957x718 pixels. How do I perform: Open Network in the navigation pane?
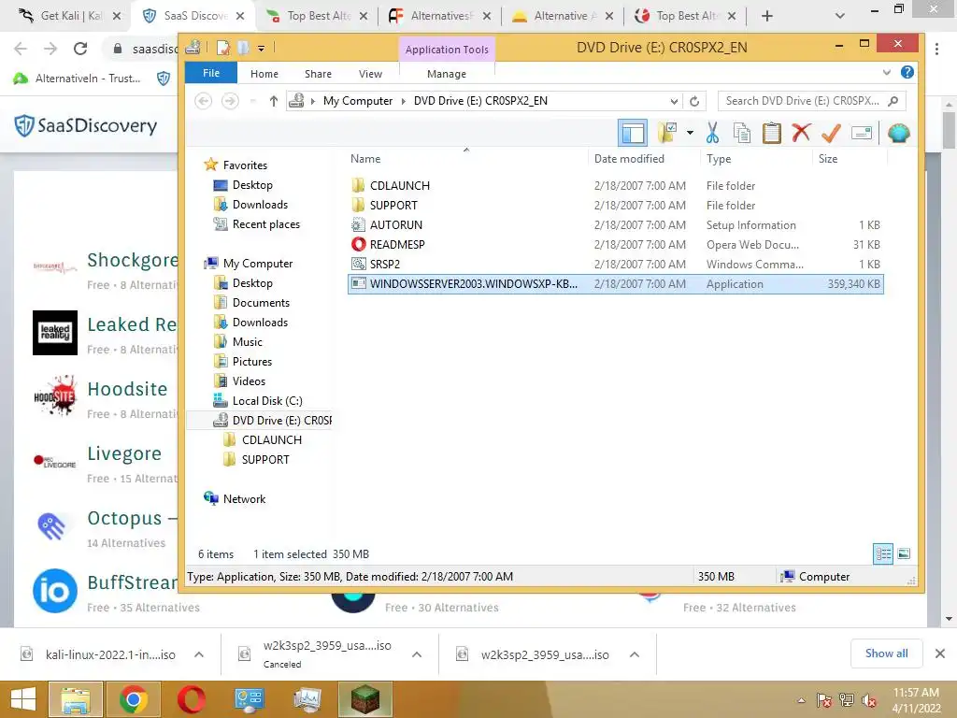tap(244, 499)
